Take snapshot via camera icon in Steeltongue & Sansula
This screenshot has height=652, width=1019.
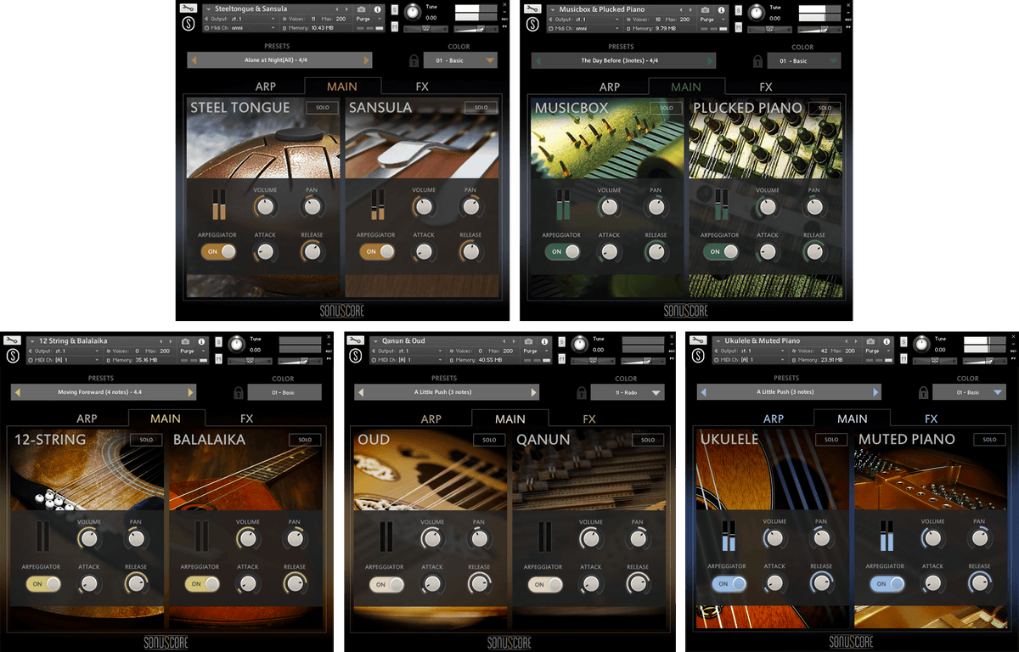pyautogui.click(x=362, y=8)
